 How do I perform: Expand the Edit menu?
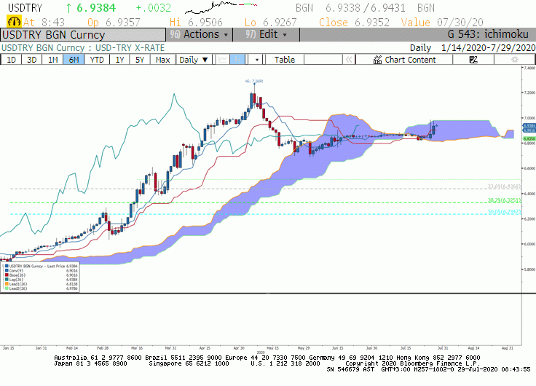[266, 34]
